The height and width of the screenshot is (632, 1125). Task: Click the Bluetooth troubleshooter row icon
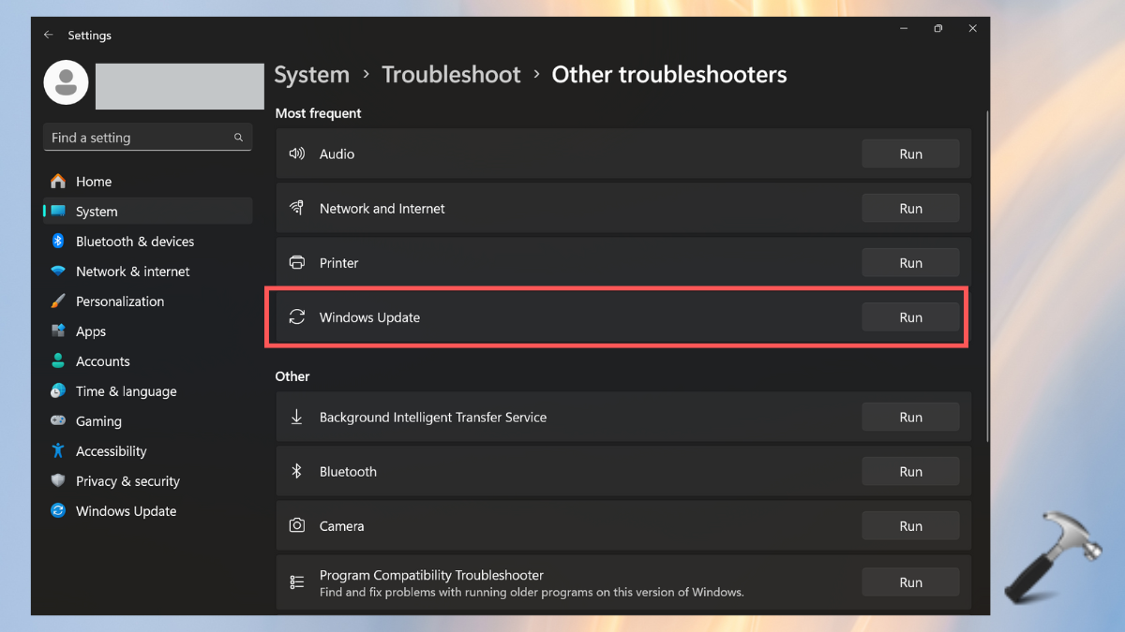[297, 472]
